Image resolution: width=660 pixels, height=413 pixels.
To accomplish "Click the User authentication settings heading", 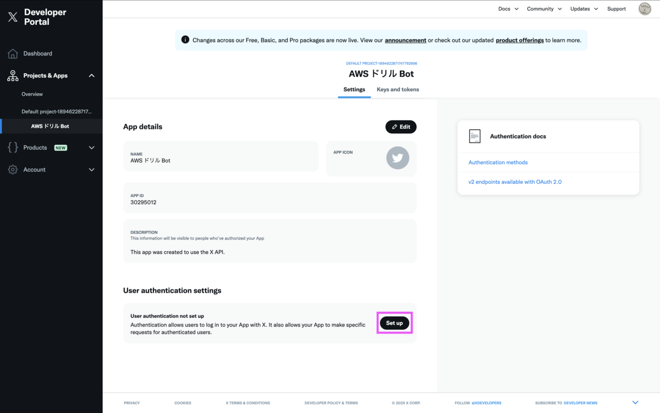I will (172, 290).
